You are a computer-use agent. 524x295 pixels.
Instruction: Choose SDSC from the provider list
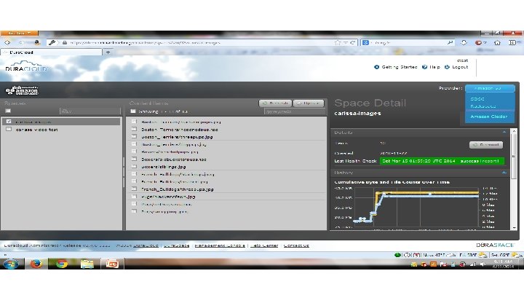pos(477,99)
